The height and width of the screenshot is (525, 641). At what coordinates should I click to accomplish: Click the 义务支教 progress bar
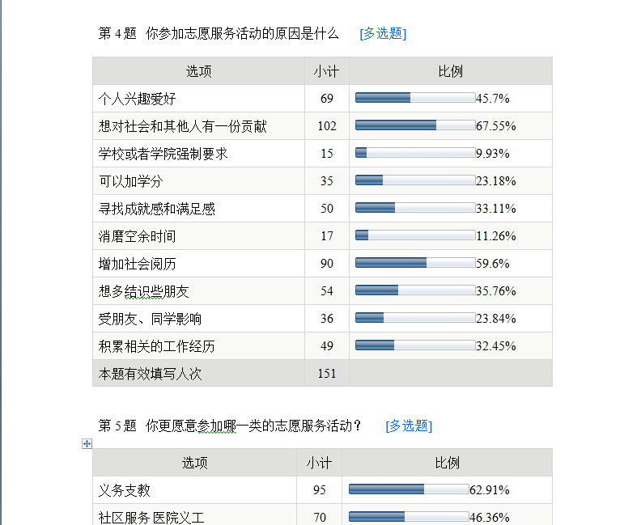(409, 490)
